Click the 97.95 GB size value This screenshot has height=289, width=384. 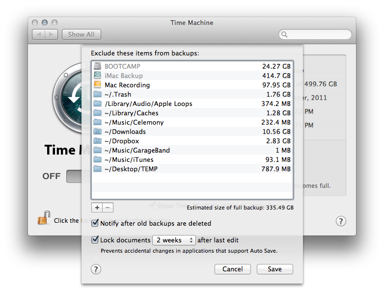pyautogui.click(x=276, y=85)
